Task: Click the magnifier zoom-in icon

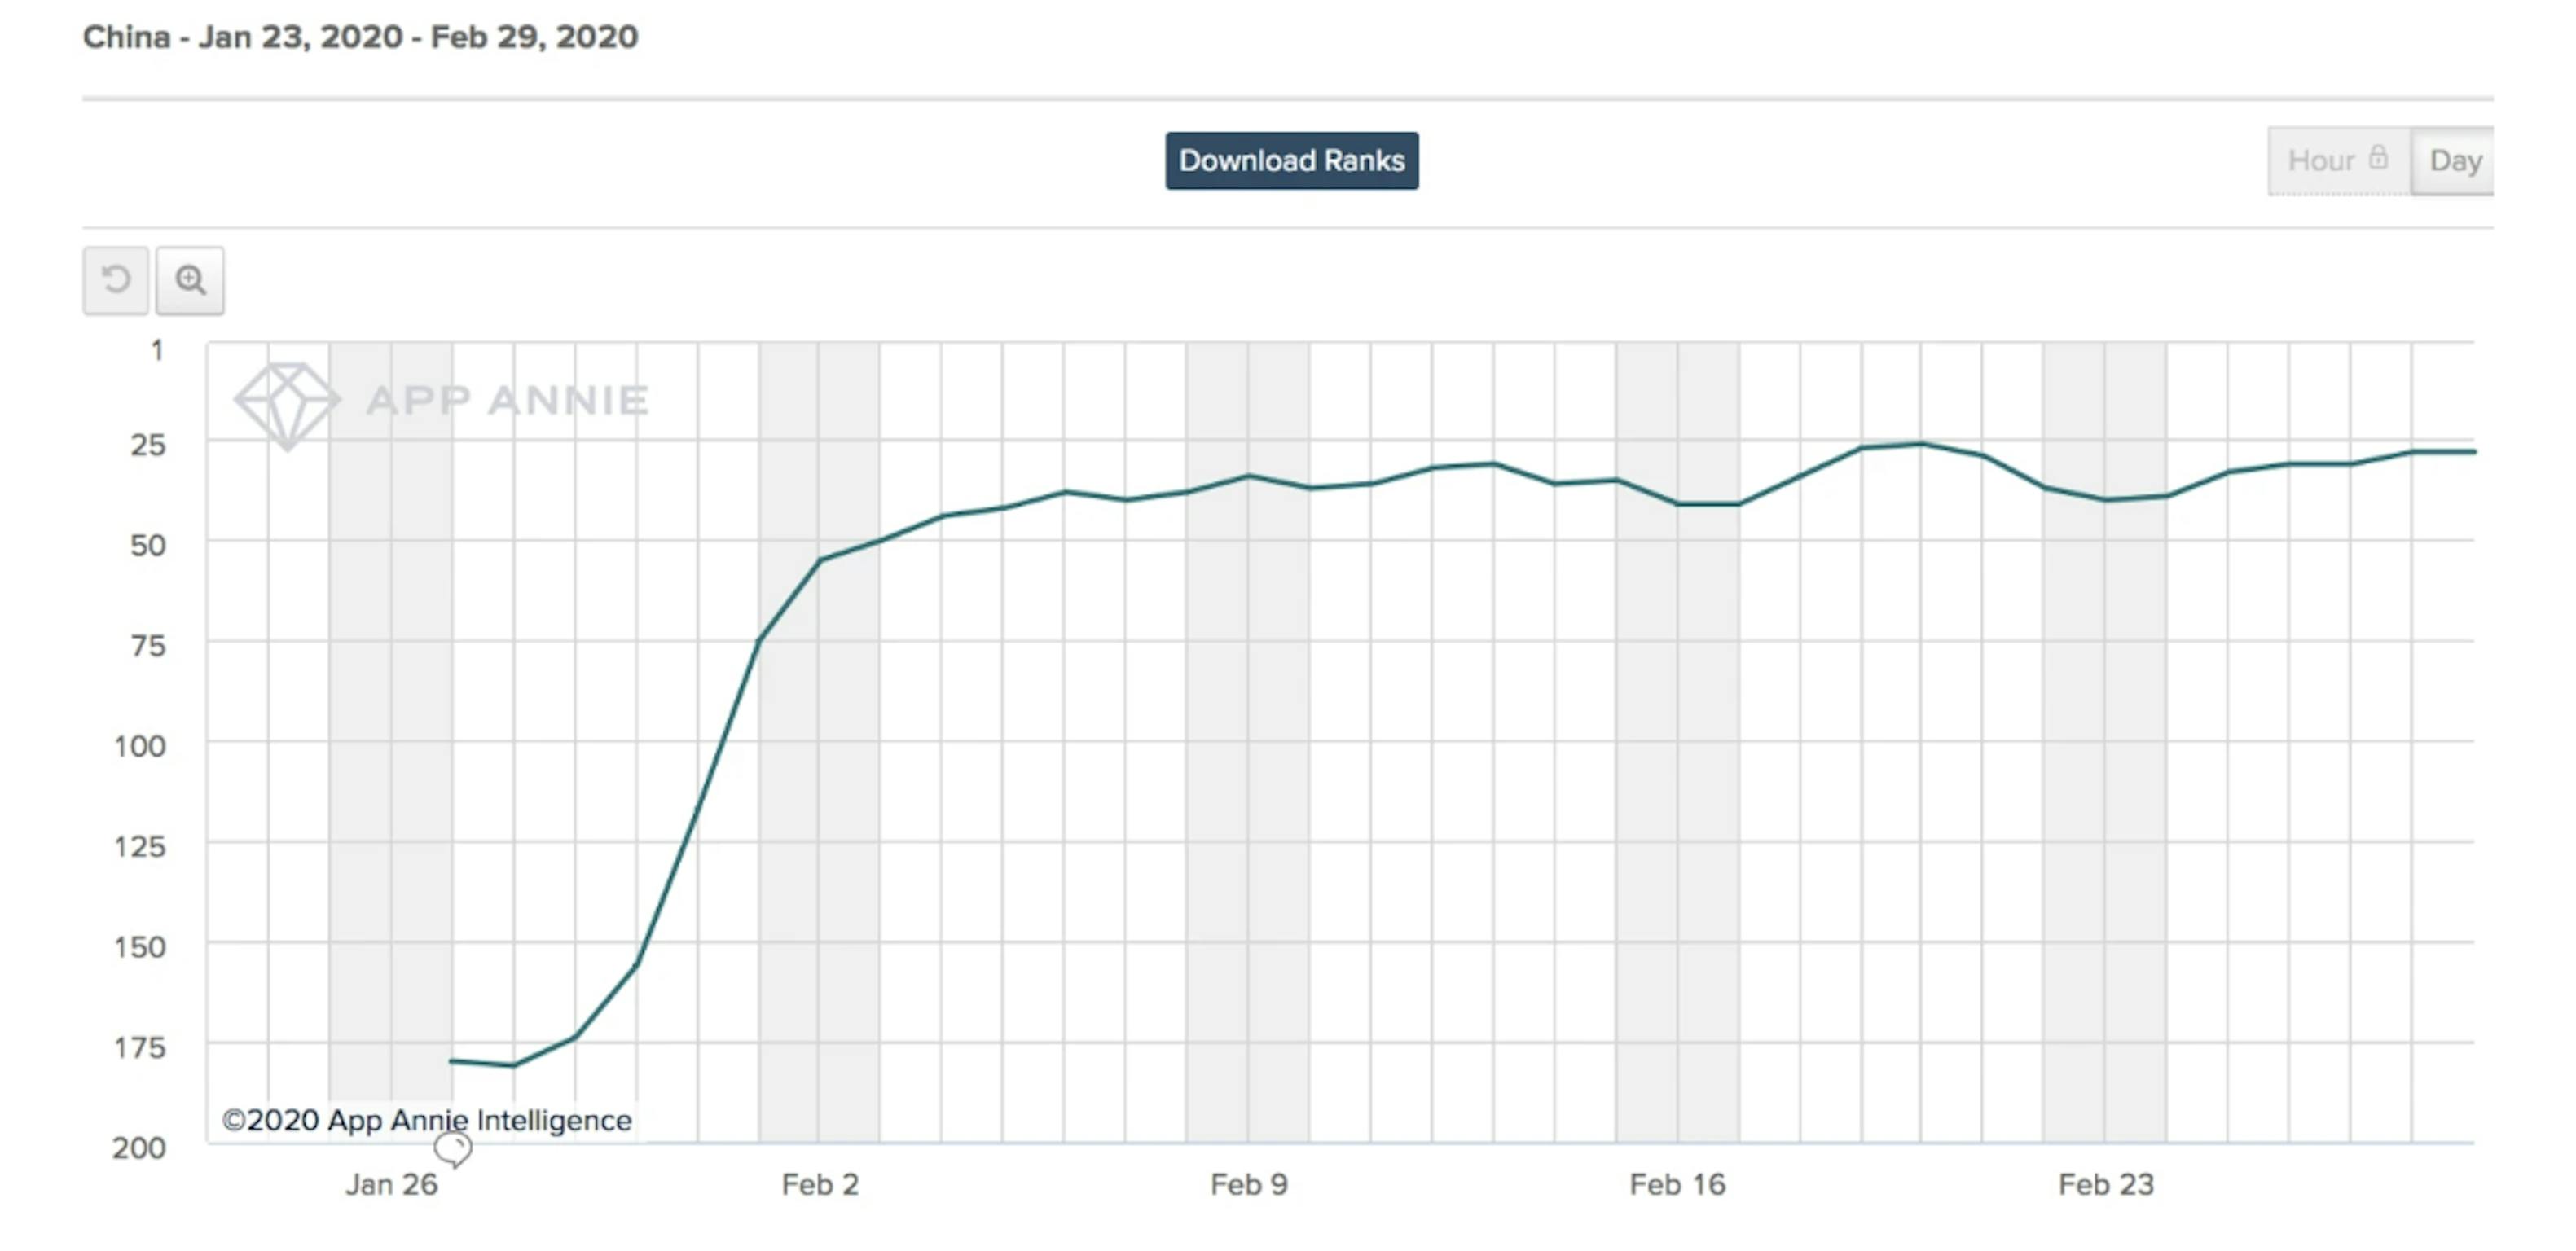Action: point(190,280)
